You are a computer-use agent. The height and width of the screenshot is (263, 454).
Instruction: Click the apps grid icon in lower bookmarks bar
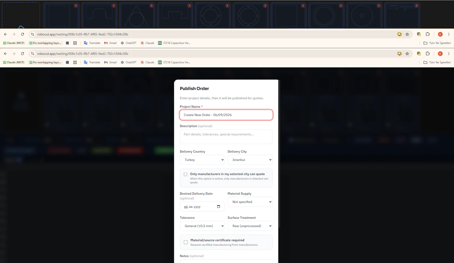pos(75,62)
